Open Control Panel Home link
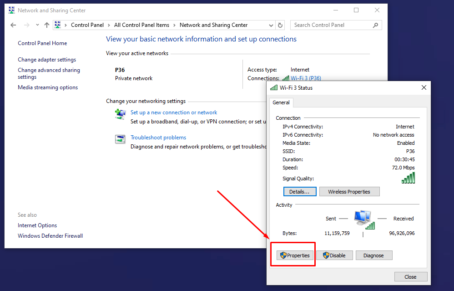This screenshot has height=291, width=454. [x=42, y=43]
